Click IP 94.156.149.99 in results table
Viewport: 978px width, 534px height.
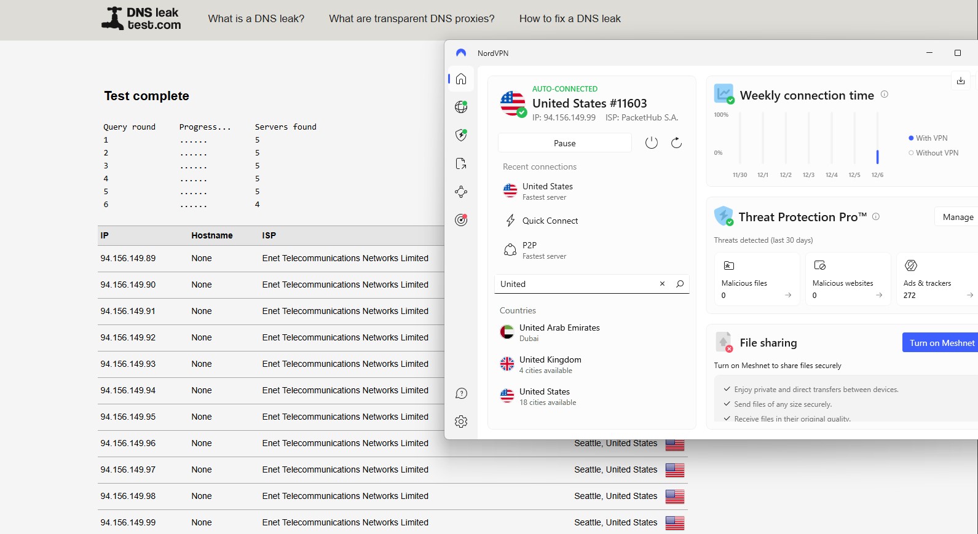pos(128,522)
